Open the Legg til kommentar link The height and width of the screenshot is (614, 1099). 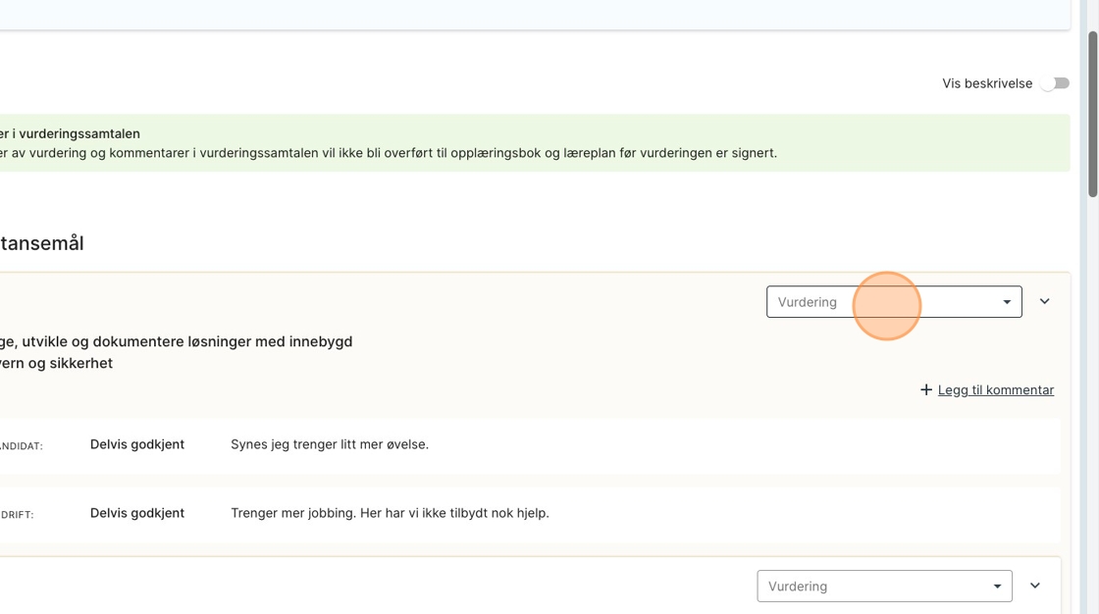click(x=995, y=390)
